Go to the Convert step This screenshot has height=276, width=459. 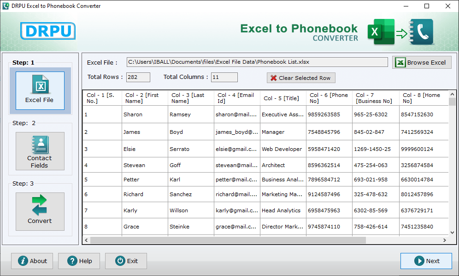coord(40,211)
